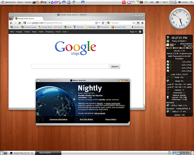The image size is (194, 155).
Task: Open the bookmark star dropdown arrow
Action: (99, 23)
